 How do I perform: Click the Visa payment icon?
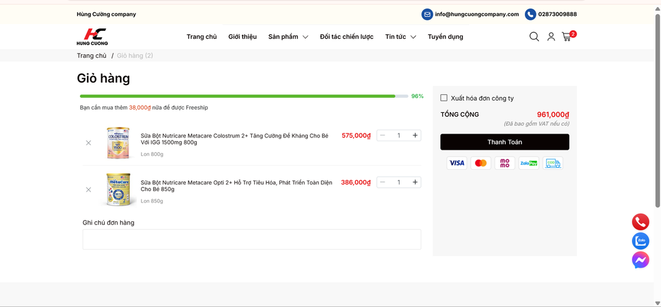click(x=457, y=163)
